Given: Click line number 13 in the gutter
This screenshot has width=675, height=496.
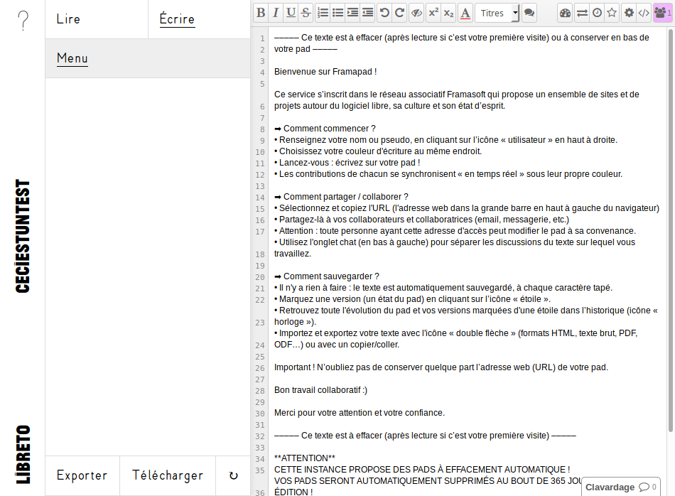Looking at the screenshot, I should pos(259,186).
